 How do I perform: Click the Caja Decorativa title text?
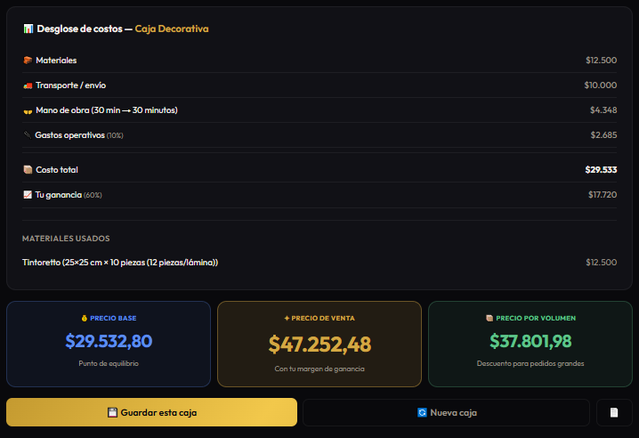pyautogui.click(x=172, y=29)
